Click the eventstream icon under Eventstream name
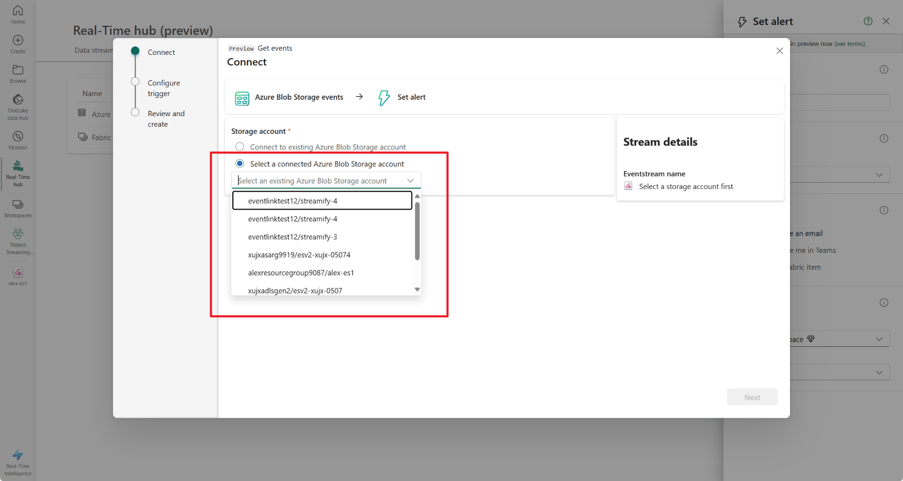Screen dimensions: 903x481 [628, 186]
